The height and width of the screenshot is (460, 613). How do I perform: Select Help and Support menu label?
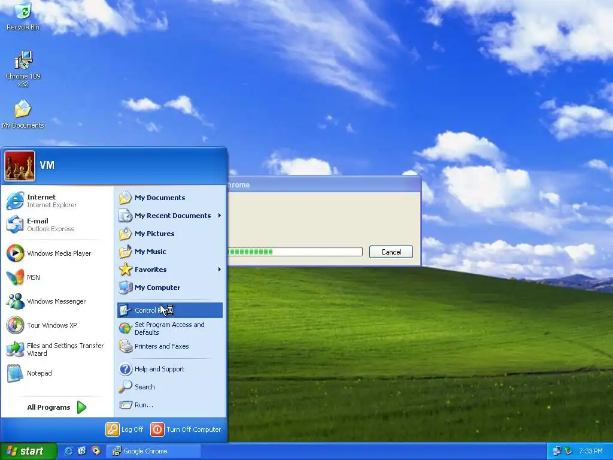[159, 369]
